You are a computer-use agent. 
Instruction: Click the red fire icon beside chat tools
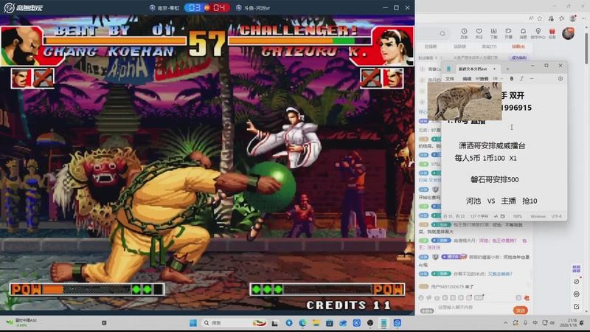coord(527,298)
